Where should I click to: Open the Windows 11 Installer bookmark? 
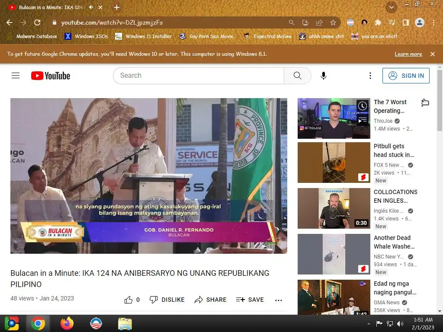coord(144,36)
